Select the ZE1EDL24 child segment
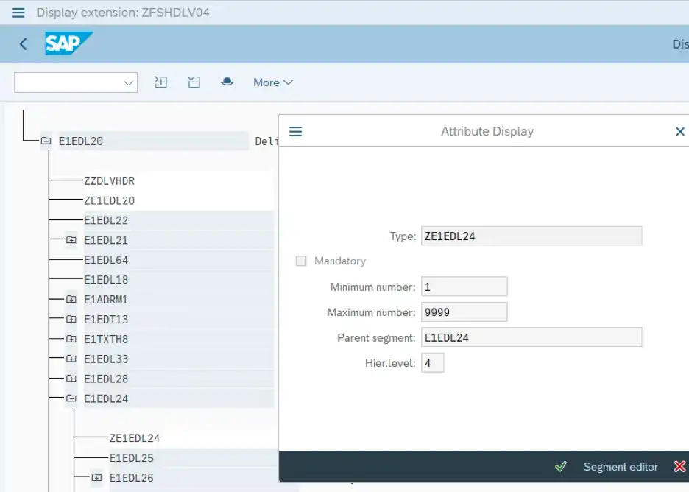689x492 pixels. (x=135, y=438)
